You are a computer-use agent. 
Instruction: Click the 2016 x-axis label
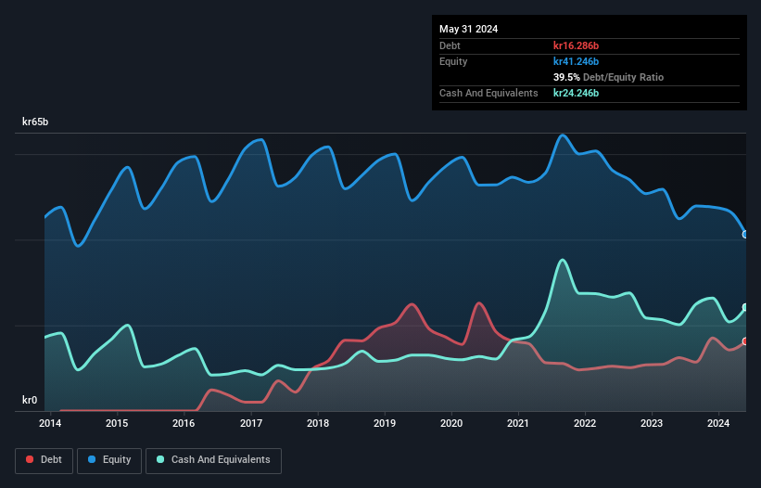(184, 423)
